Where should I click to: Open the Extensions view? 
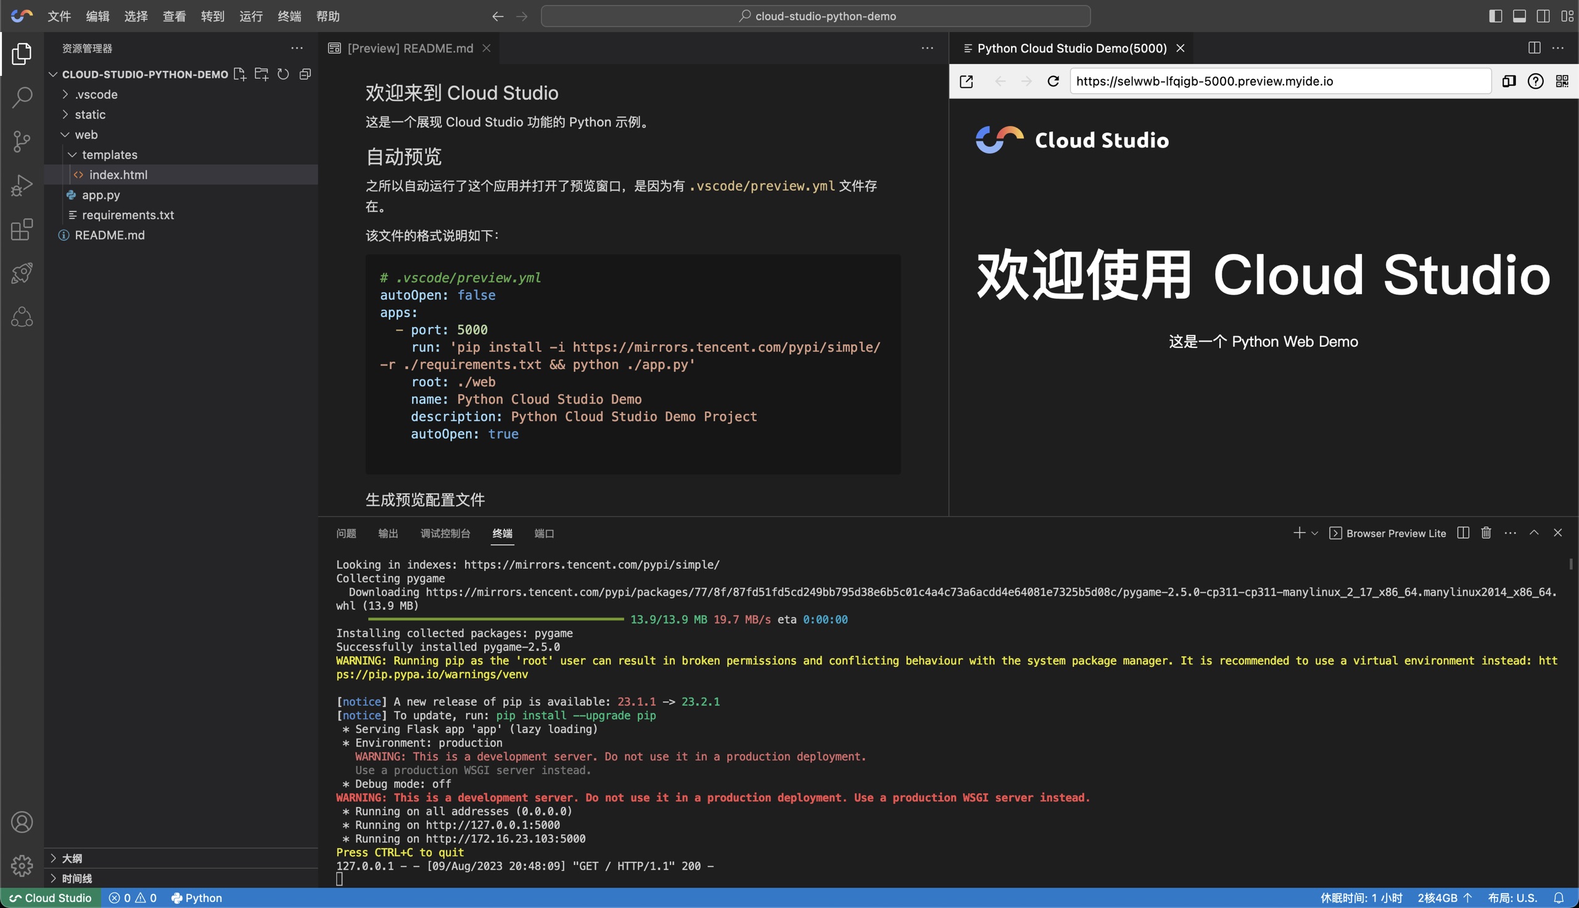tap(22, 229)
